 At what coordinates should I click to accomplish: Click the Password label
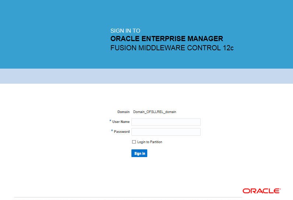(x=121, y=132)
